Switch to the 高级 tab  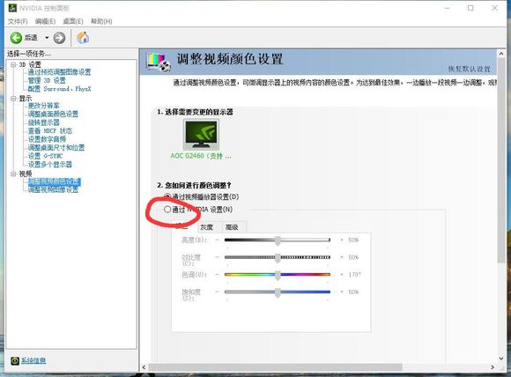pos(232,227)
